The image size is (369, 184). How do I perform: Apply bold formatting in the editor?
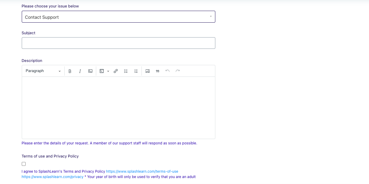70,71
